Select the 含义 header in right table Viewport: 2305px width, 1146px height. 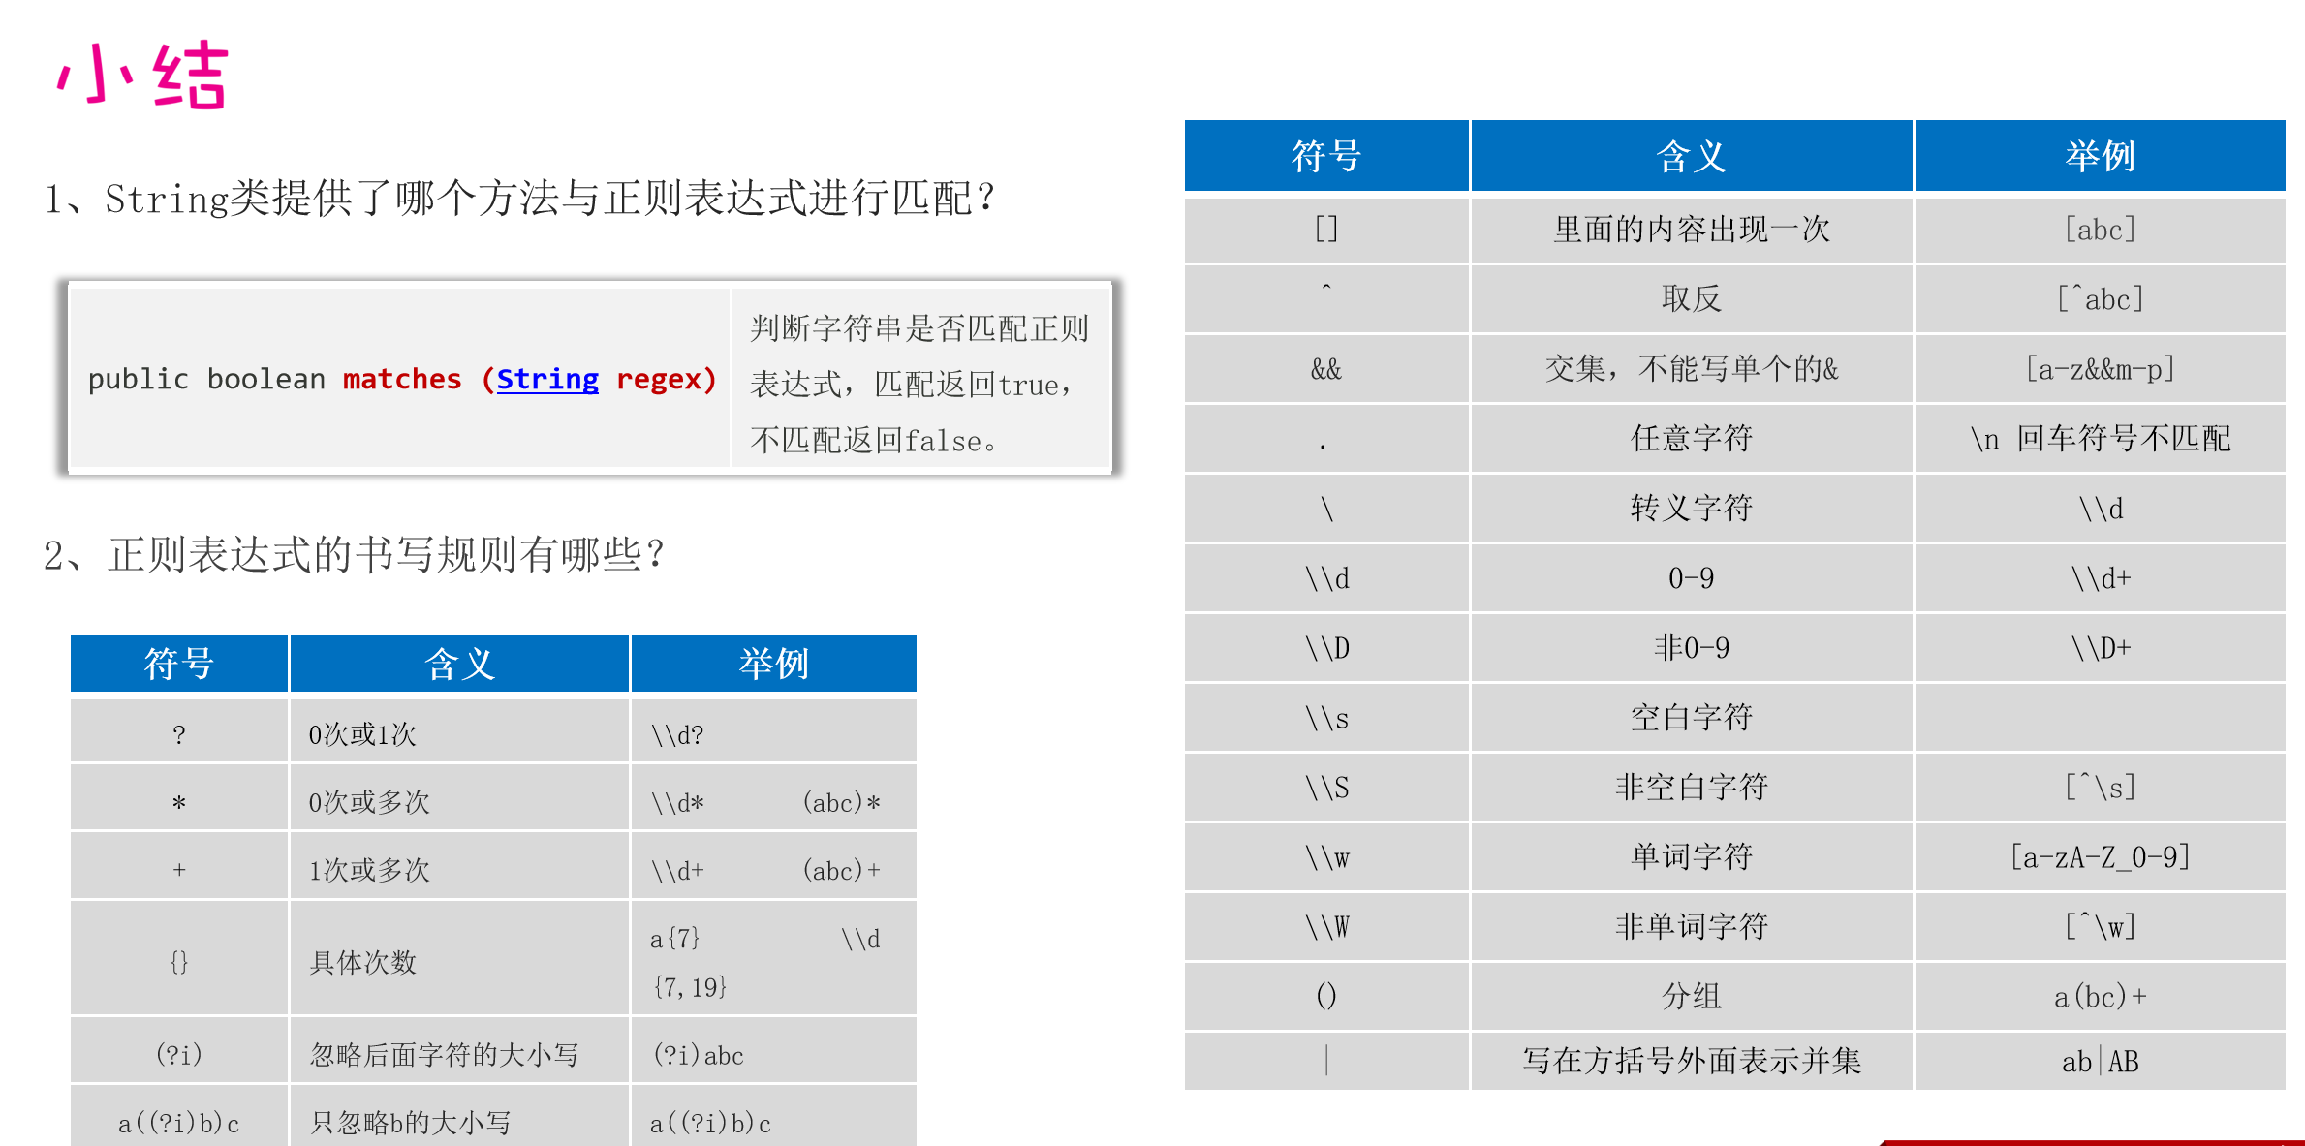tap(1691, 156)
